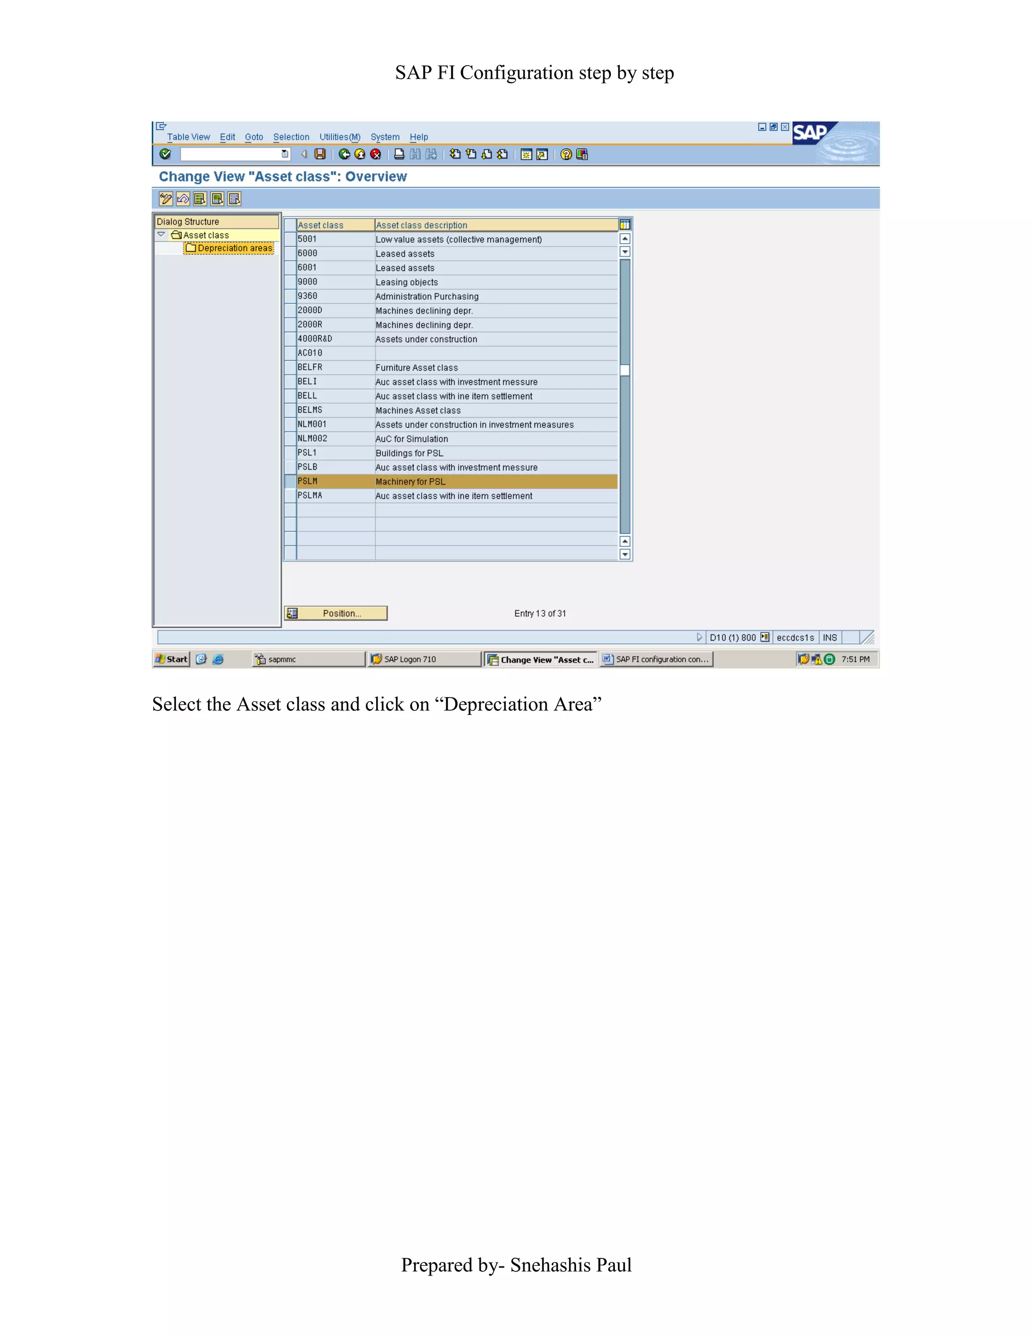Image resolution: width=1033 pixels, height=1337 pixels.
Task: Click the green Enter checkmark icon
Action: (x=164, y=154)
